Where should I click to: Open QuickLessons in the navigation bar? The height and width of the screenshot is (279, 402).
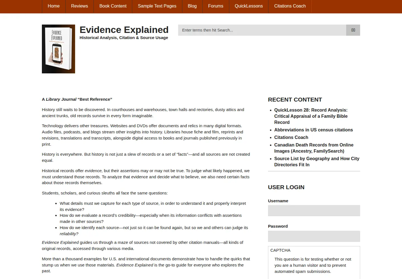tap(249, 6)
